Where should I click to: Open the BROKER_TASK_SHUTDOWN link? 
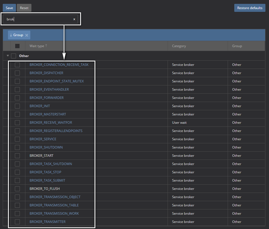pos(51,164)
